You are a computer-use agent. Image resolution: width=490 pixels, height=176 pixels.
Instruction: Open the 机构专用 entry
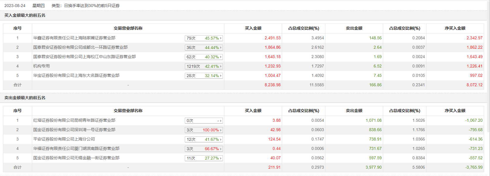click(x=41, y=66)
